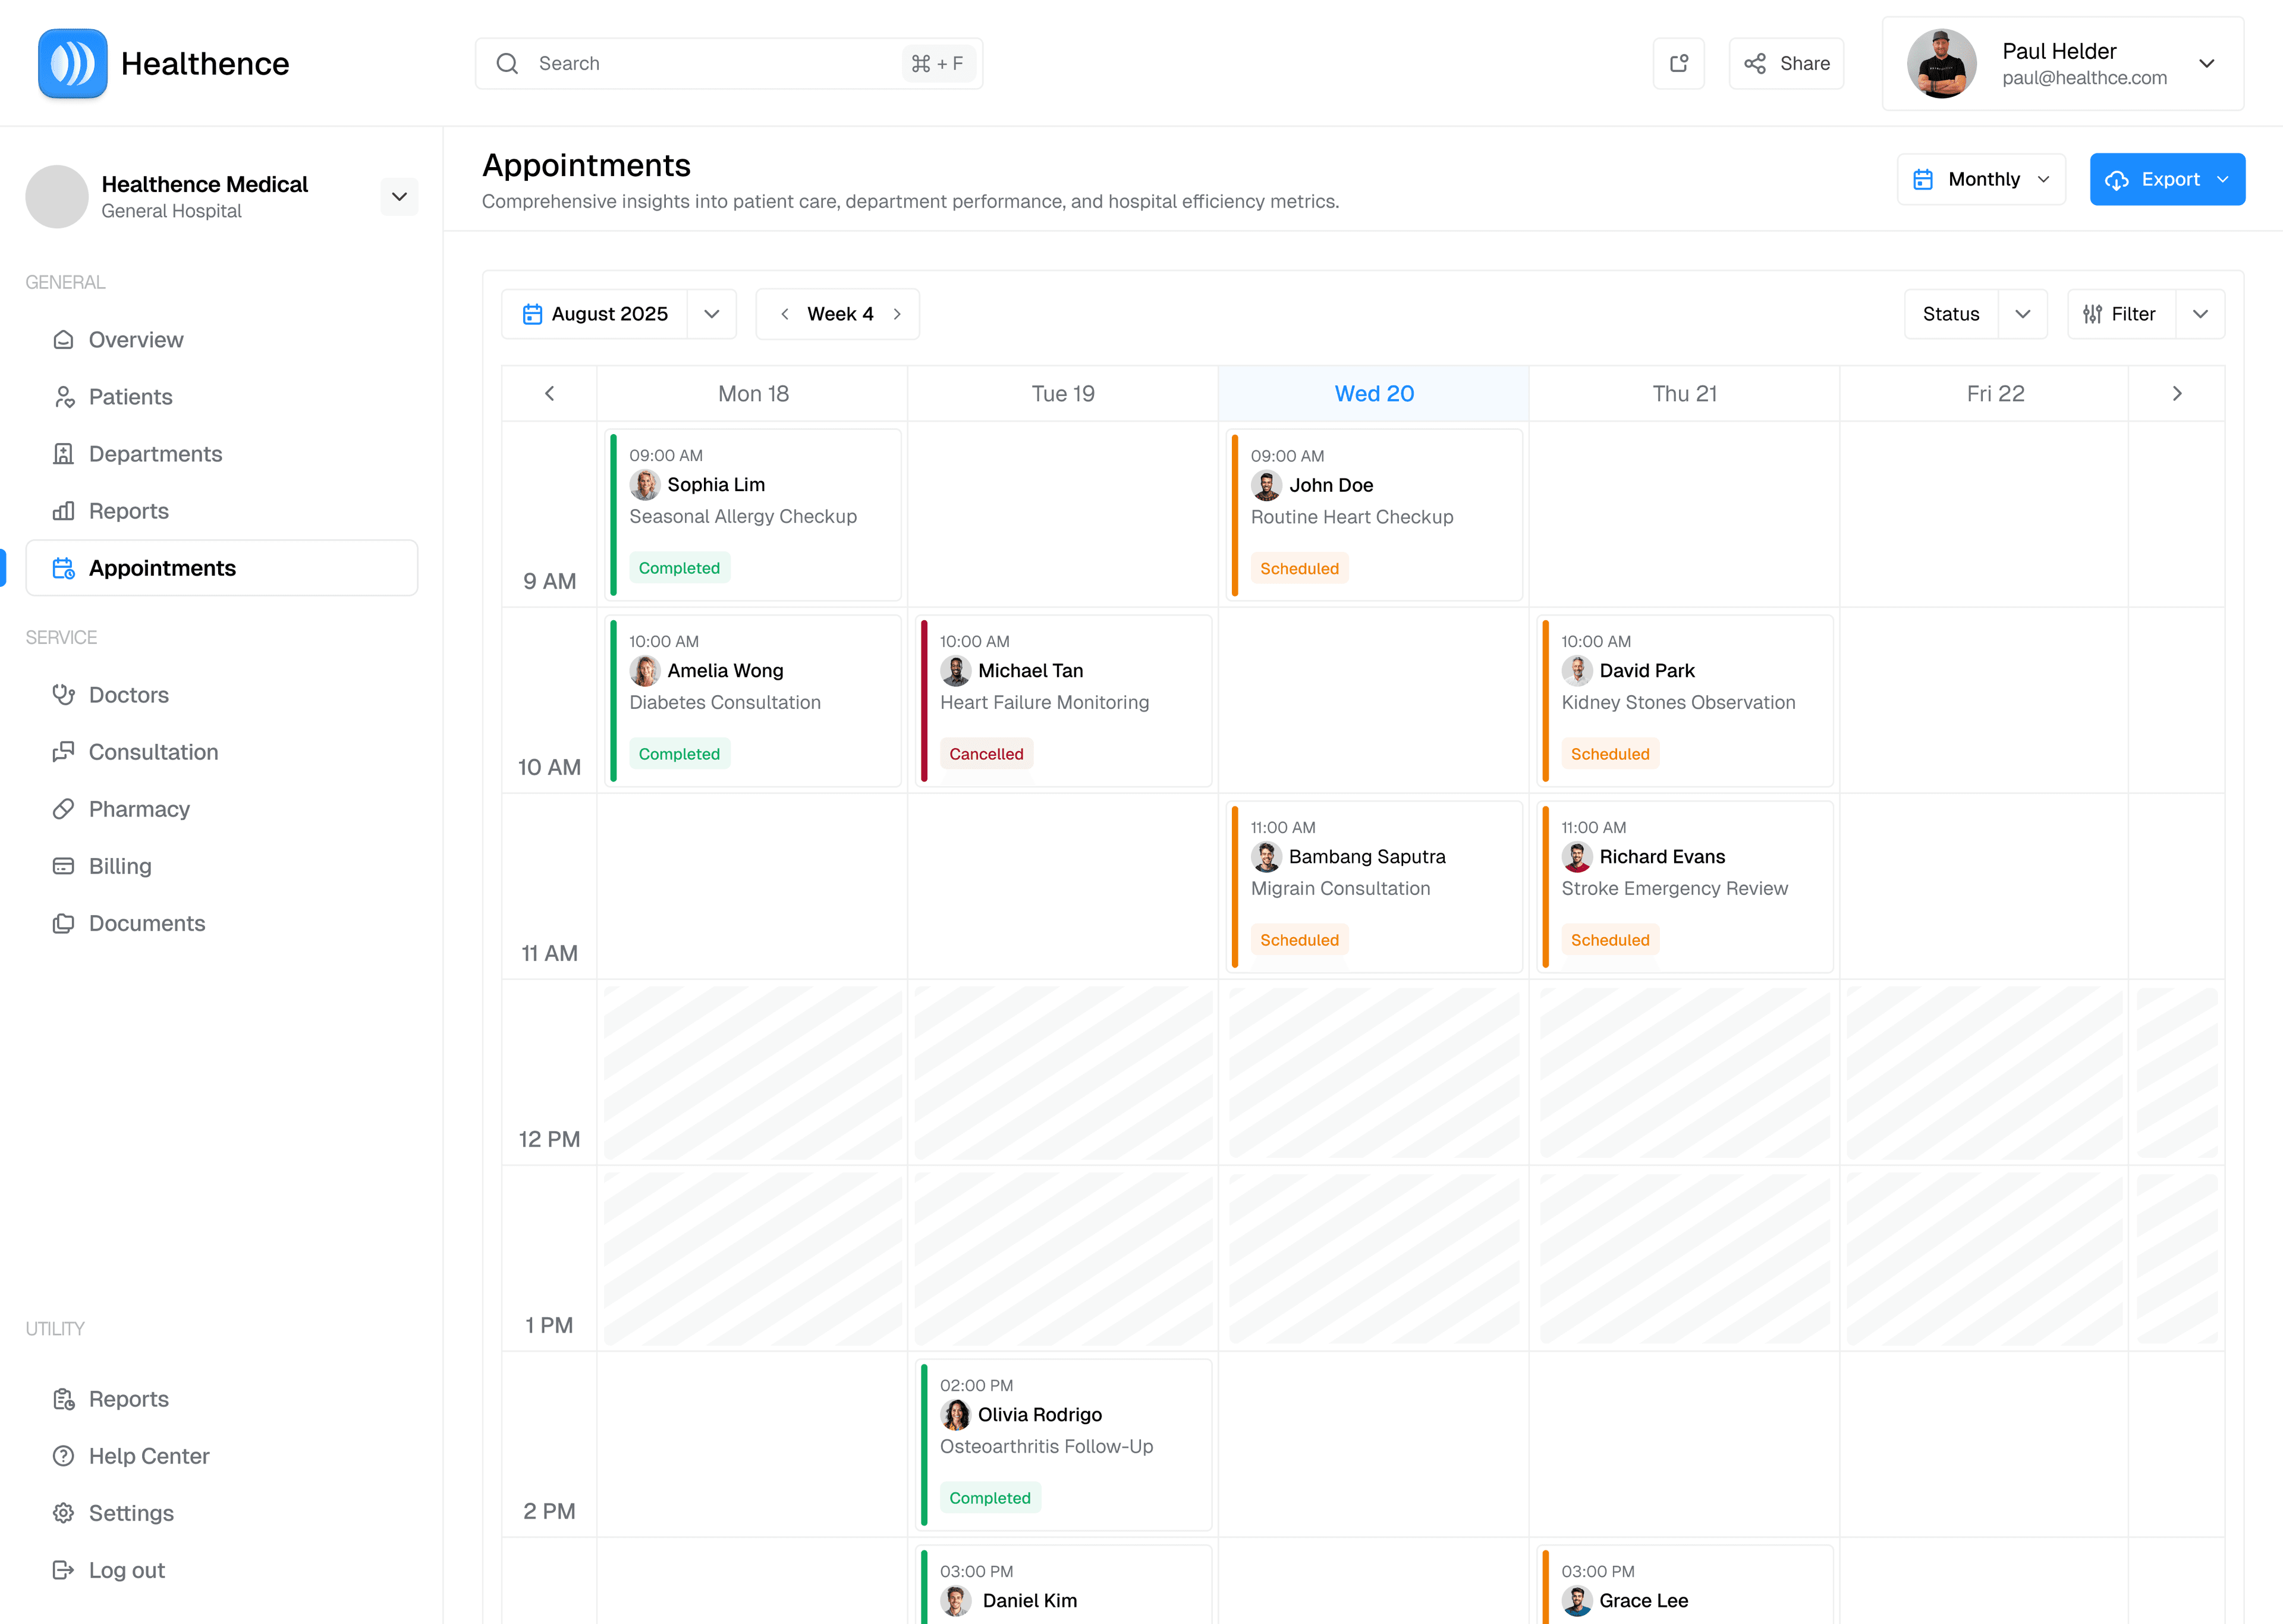Screen dimensions: 2283x1624
Task: Open the General Reports chart icon
Action: pos(63,511)
